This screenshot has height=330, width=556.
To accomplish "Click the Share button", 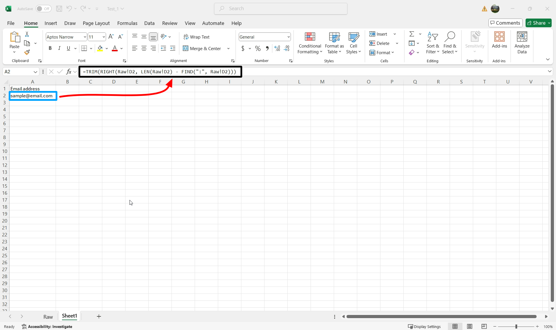I will (x=536, y=23).
